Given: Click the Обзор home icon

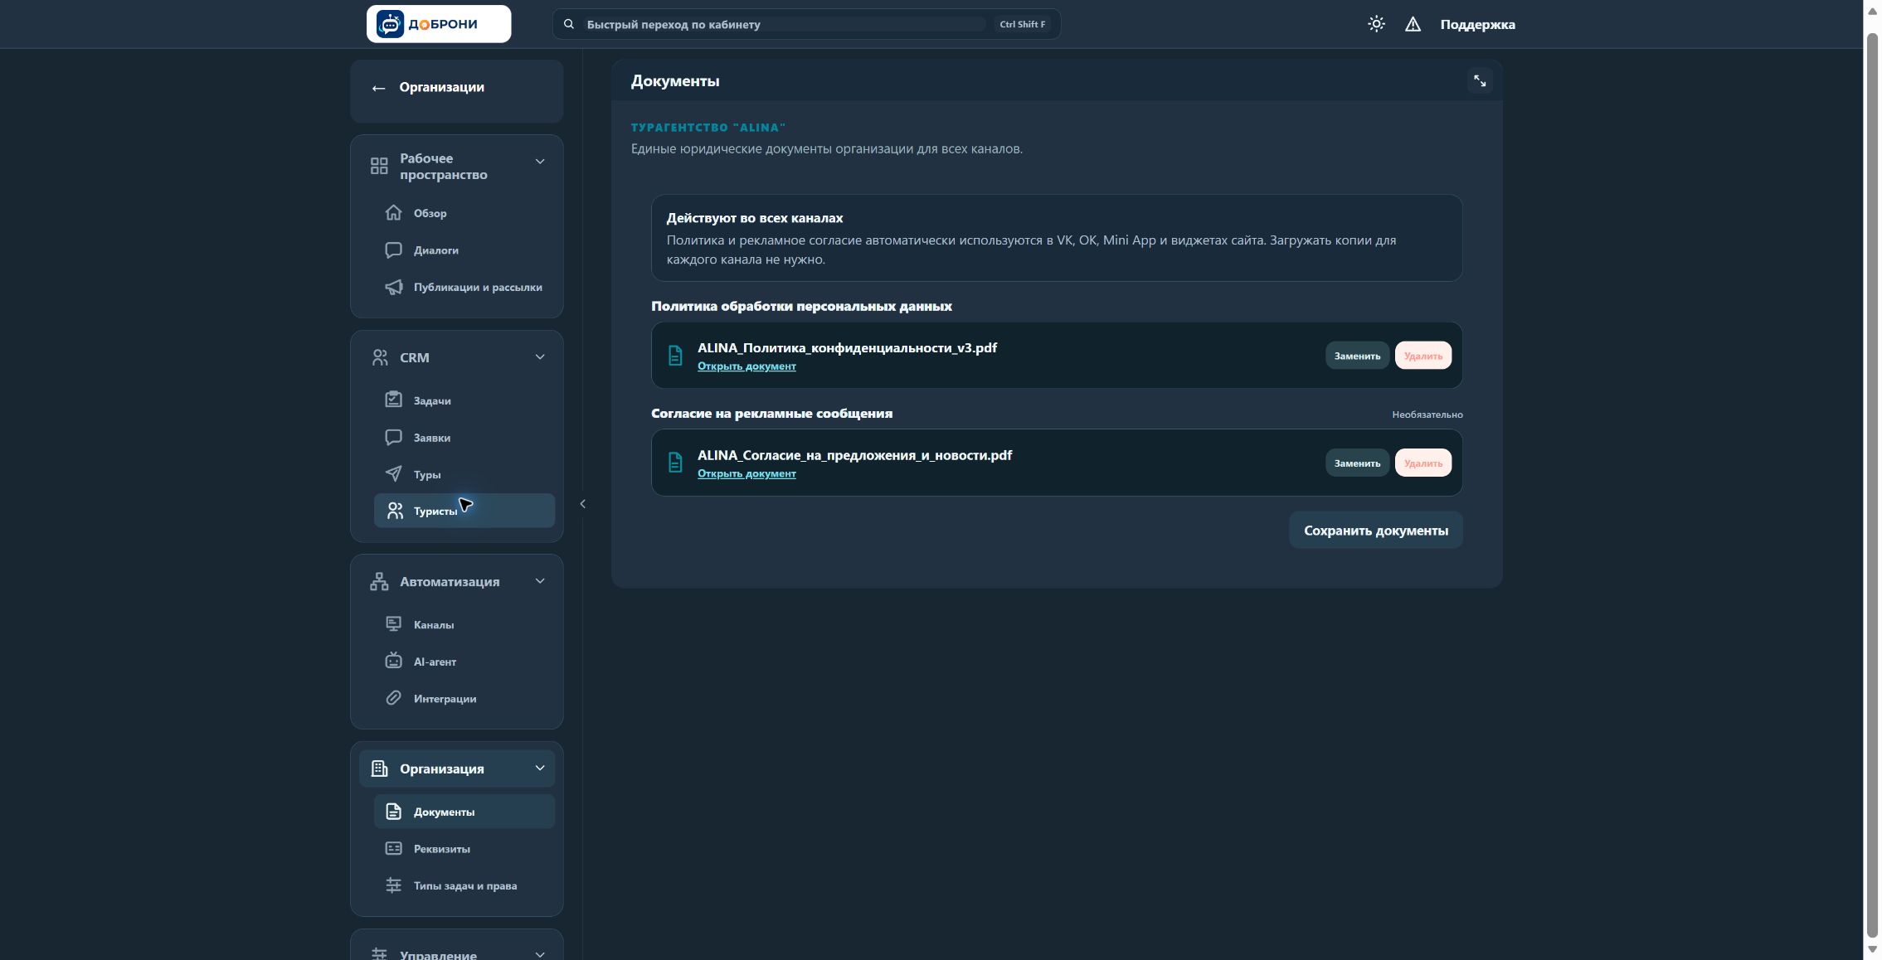Looking at the screenshot, I should tap(393, 213).
